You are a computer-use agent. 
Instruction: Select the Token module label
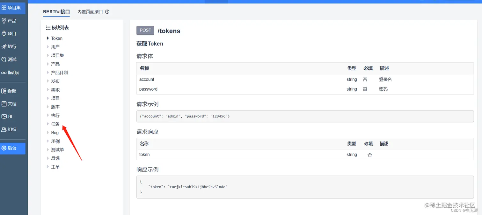pyautogui.click(x=57, y=38)
